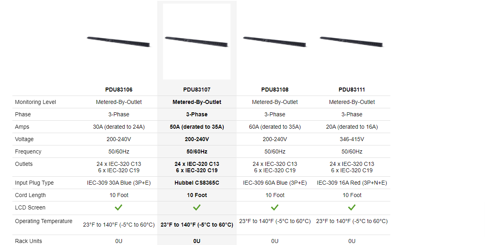The height and width of the screenshot is (245, 485).
Task: Click the PDU83107 LCD Screen checkmark
Action: (197, 207)
